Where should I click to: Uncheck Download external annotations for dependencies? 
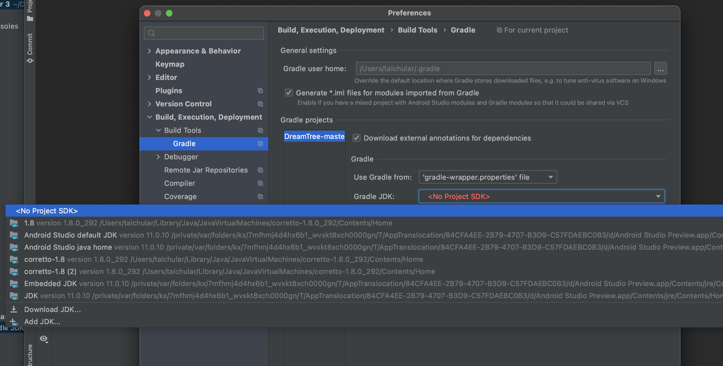(x=357, y=138)
